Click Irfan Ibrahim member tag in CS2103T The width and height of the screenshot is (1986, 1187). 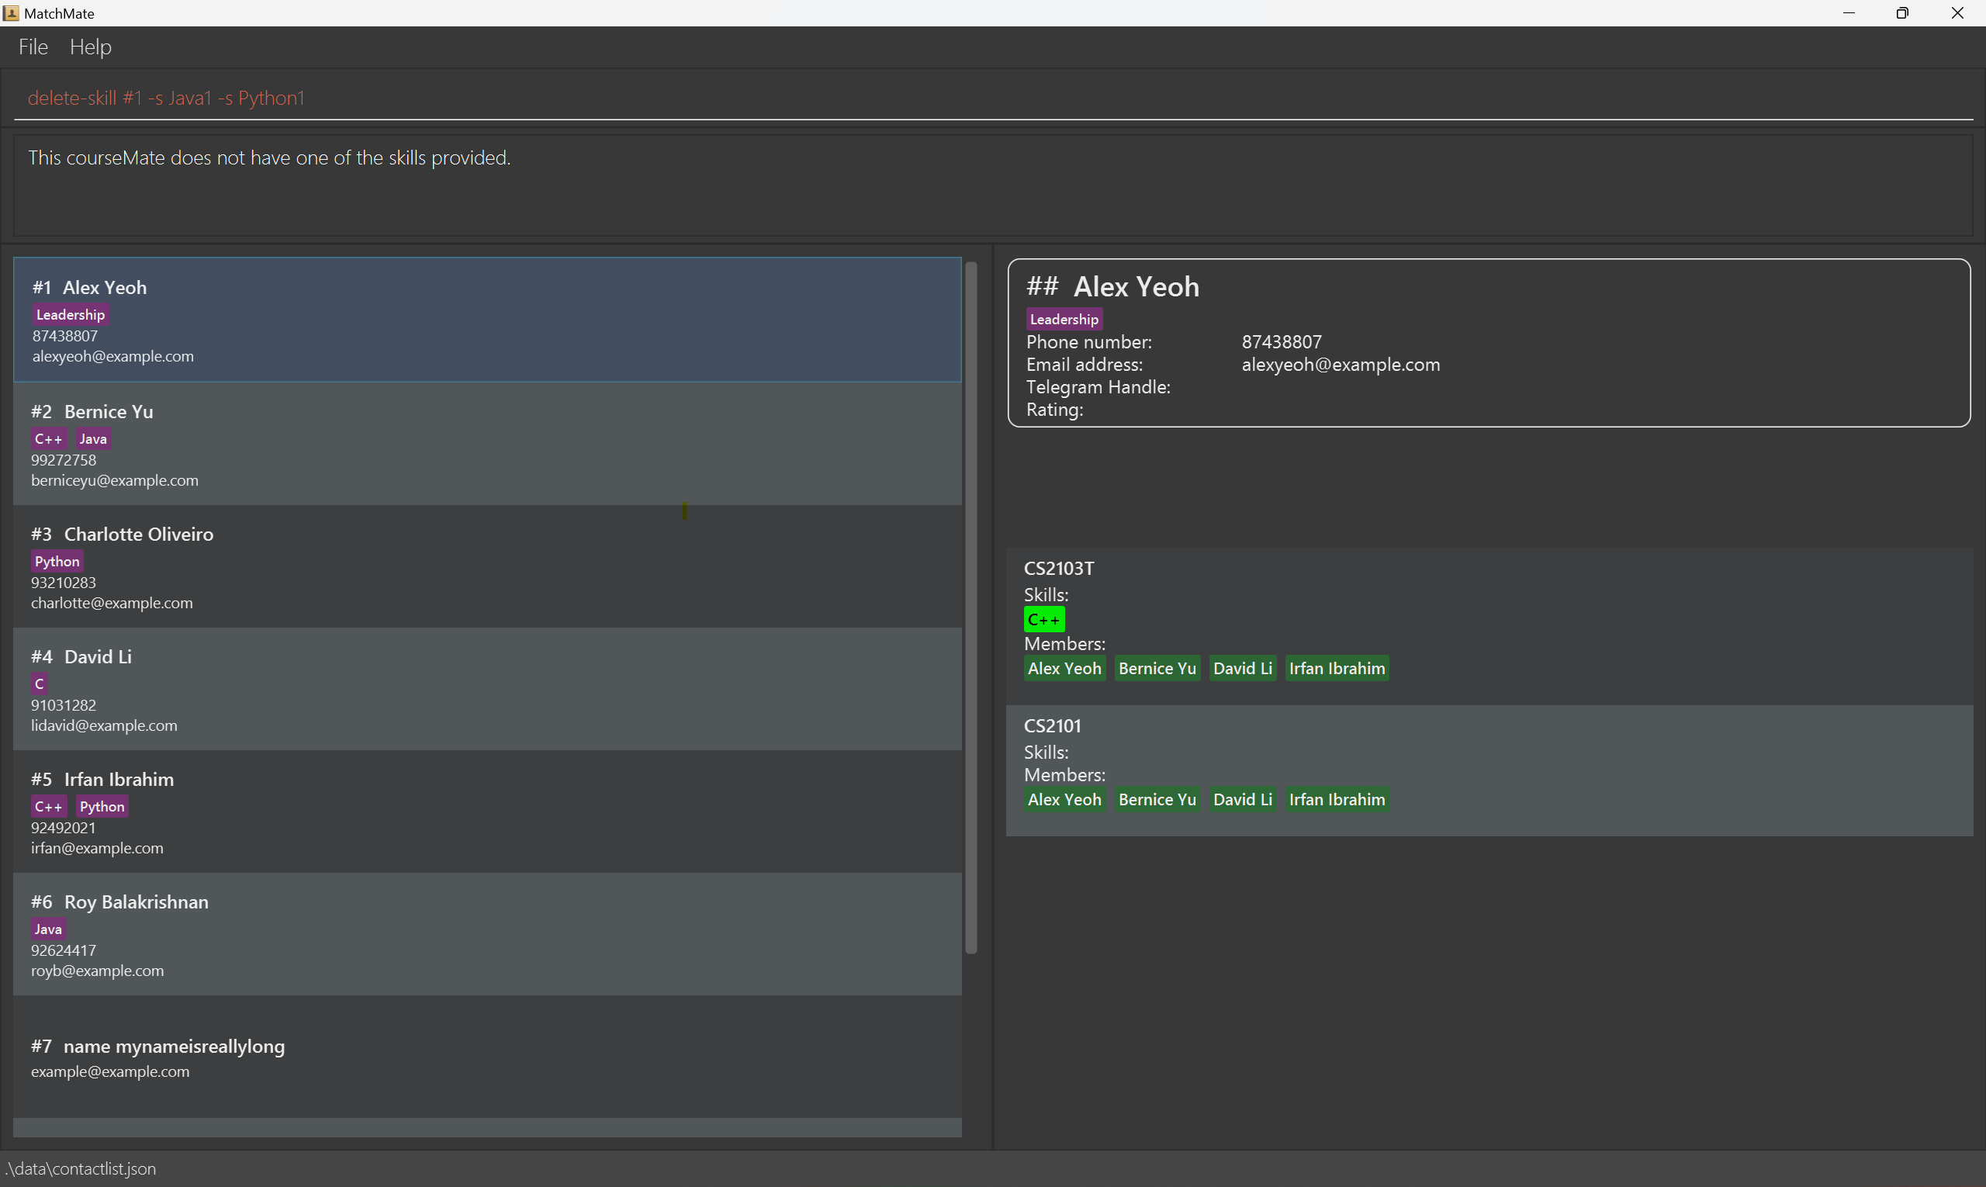1337,668
